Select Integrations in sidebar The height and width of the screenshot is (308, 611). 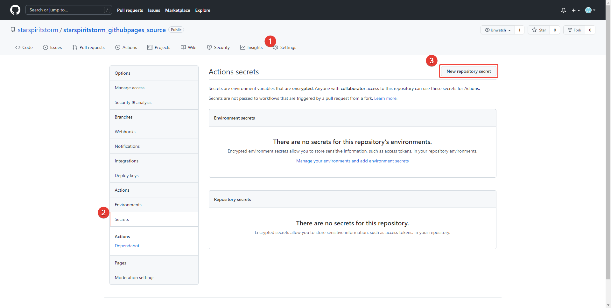(x=154, y=161)
